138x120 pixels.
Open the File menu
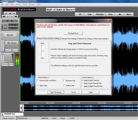click(2, 4)
